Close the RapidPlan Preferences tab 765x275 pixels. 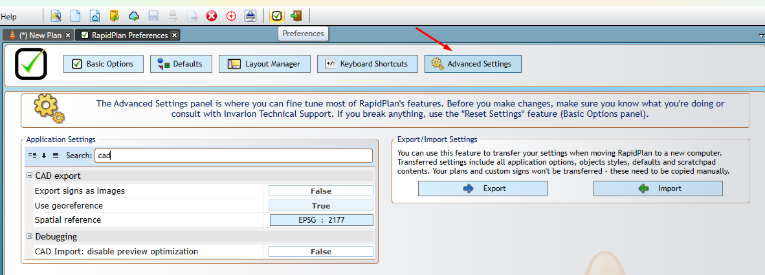(x=174, y=35)
